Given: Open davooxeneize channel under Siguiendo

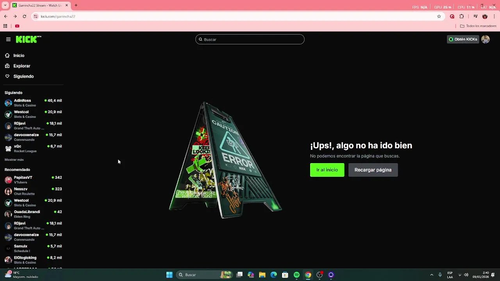Looking at the screenshot, I should point(33,137).
